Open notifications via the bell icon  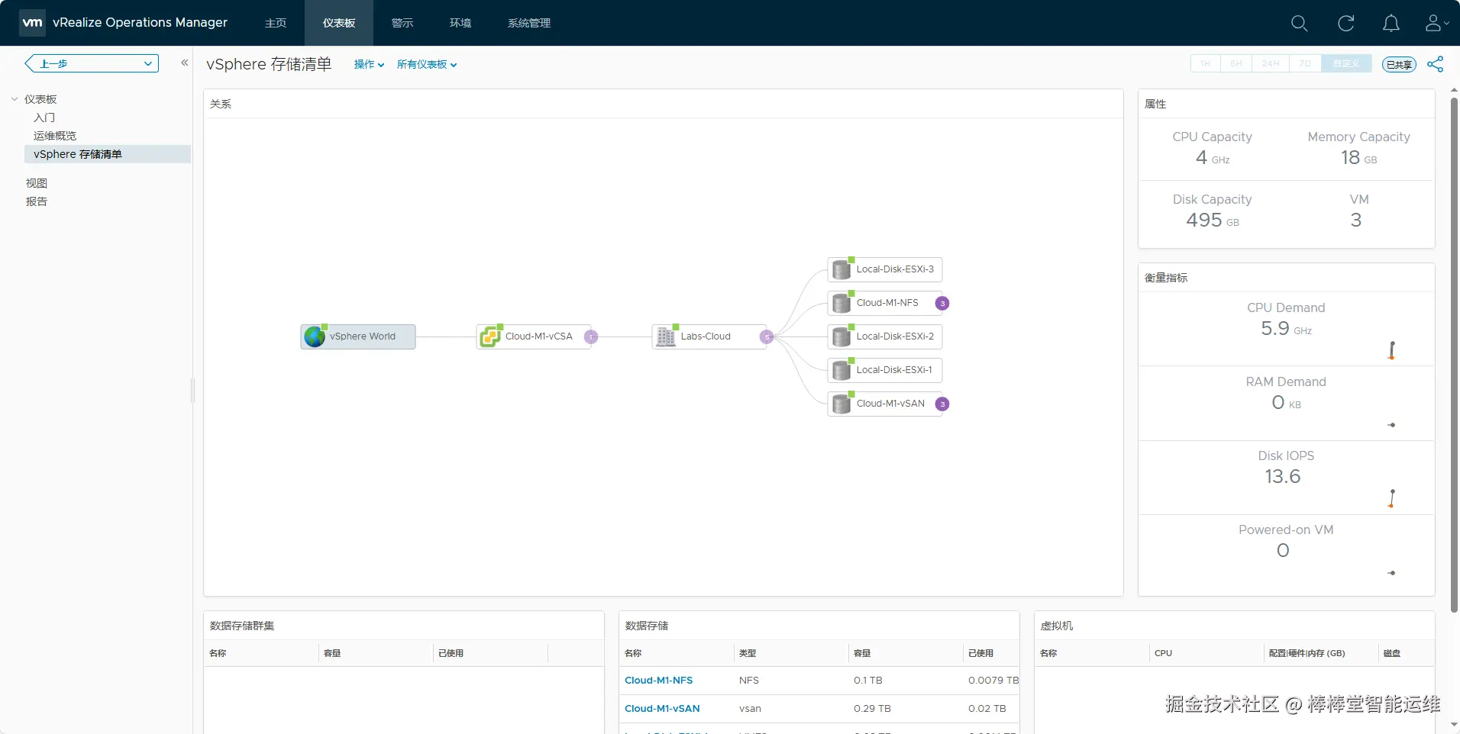tap(1391, 24)
